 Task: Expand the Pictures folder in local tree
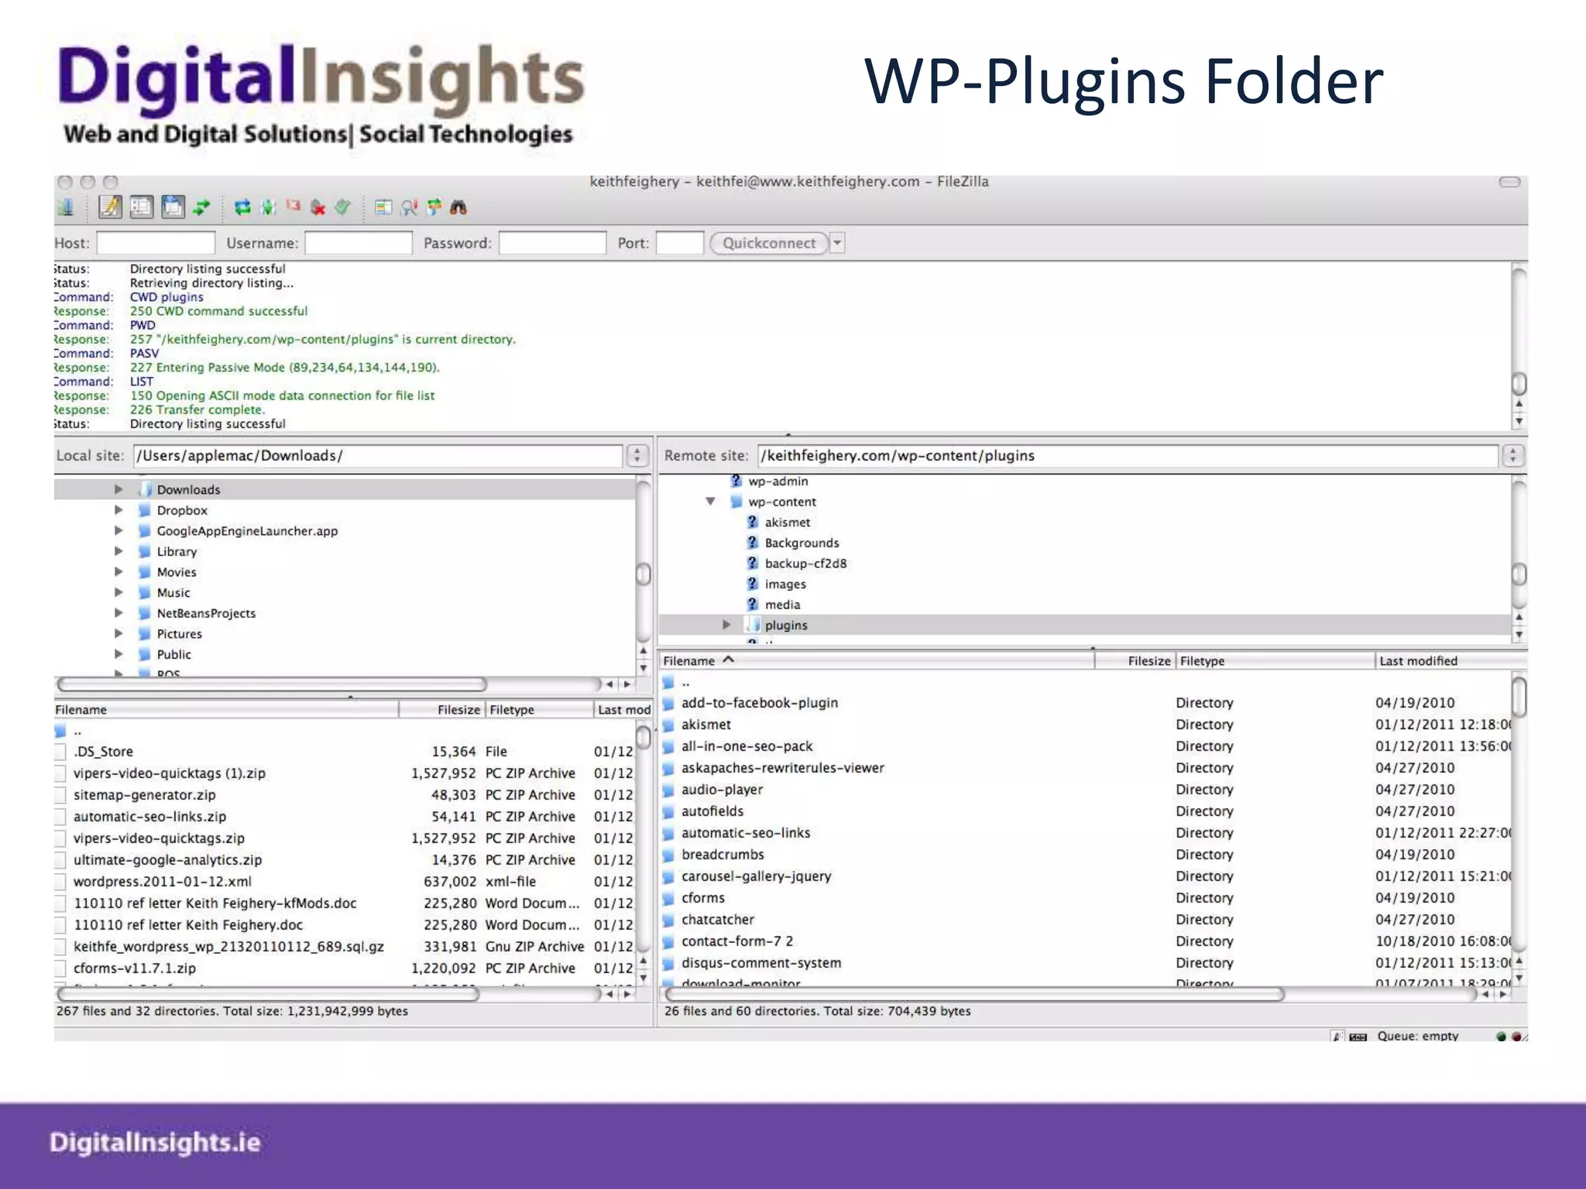pyautogui.click(x=118, y=633)
